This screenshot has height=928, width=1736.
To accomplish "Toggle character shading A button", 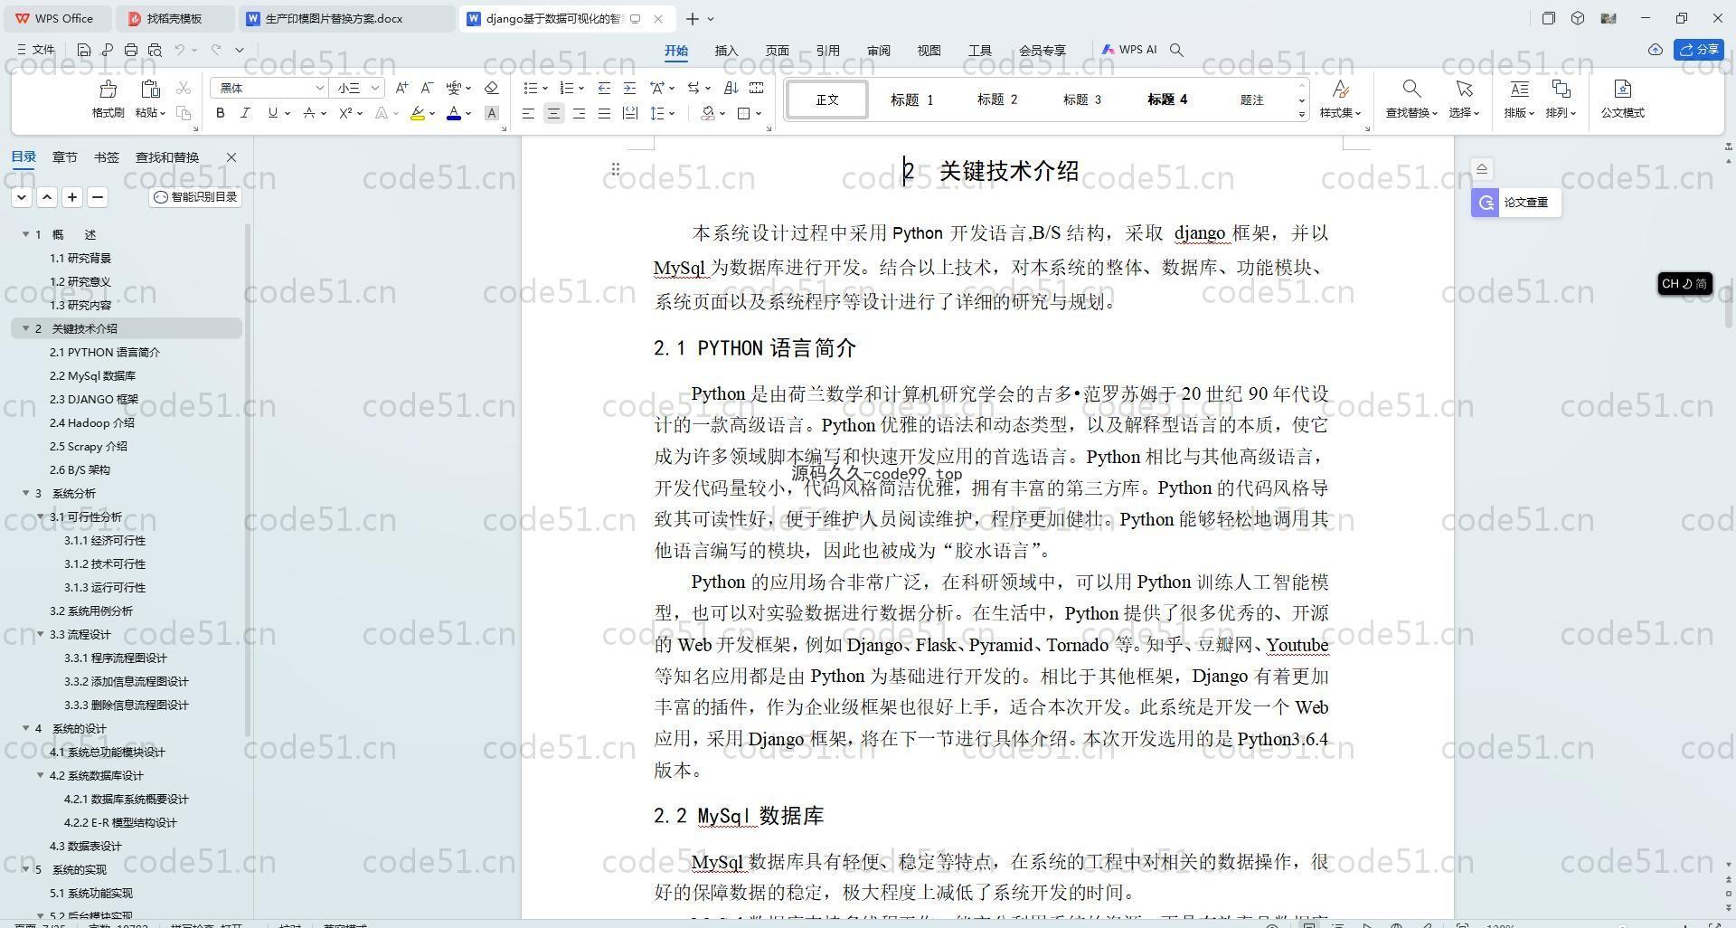I will pos(491,113).
